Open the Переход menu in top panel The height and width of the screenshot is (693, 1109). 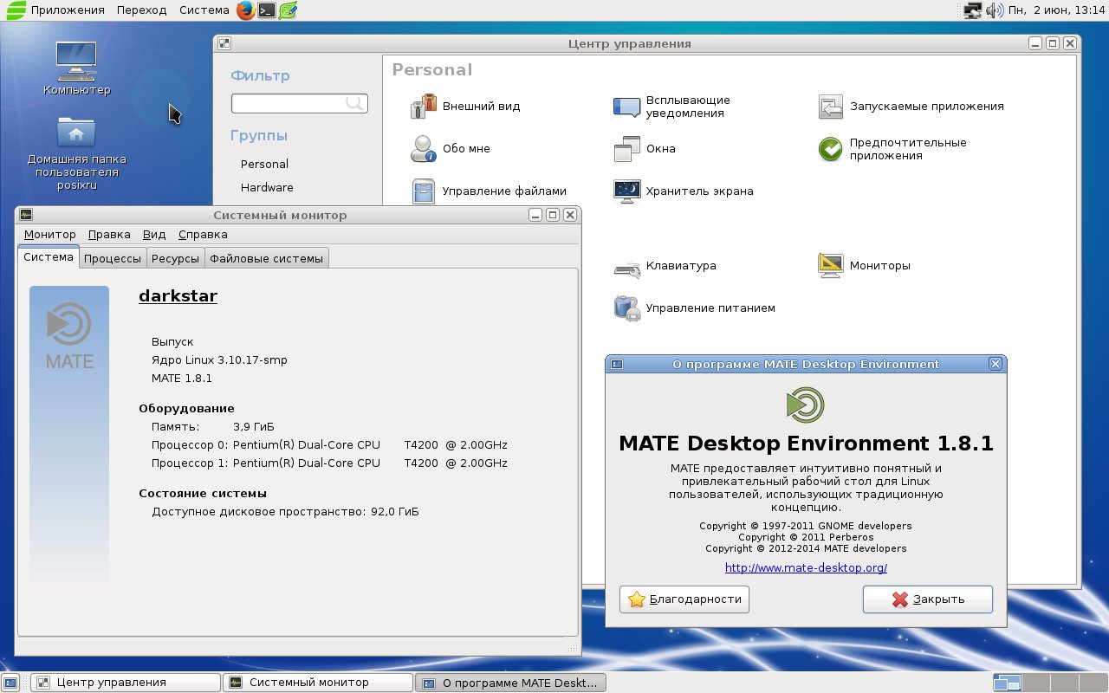142,10
